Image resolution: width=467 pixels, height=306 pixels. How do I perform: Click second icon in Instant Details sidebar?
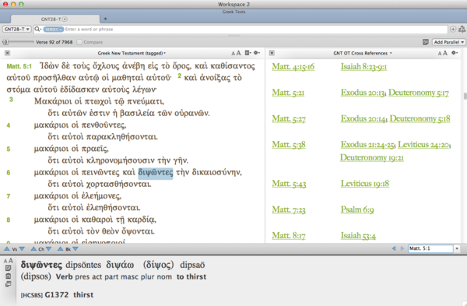coord(9,276)
